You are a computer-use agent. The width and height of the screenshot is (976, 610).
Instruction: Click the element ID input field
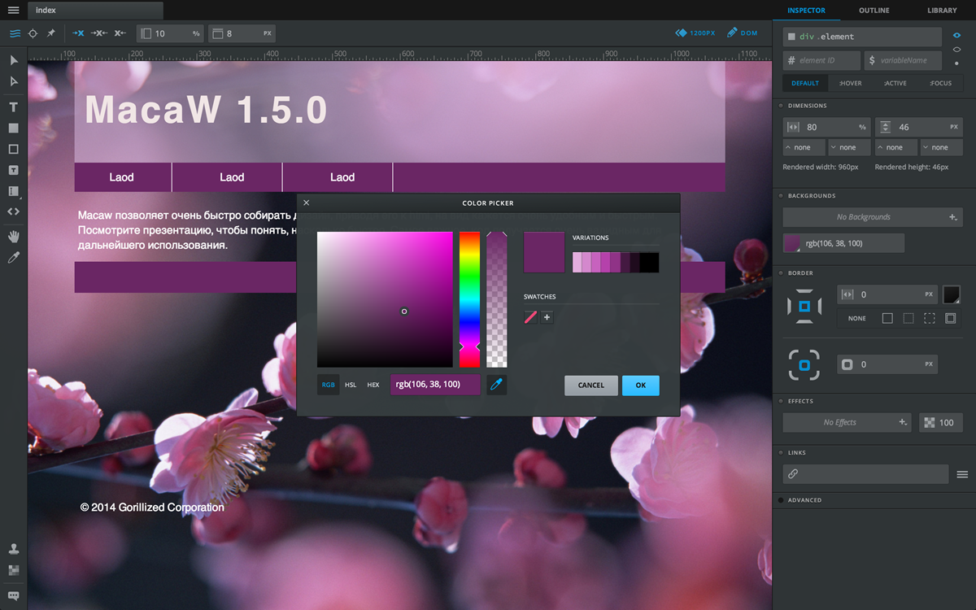pyautogui.click(x=821, y=60)
